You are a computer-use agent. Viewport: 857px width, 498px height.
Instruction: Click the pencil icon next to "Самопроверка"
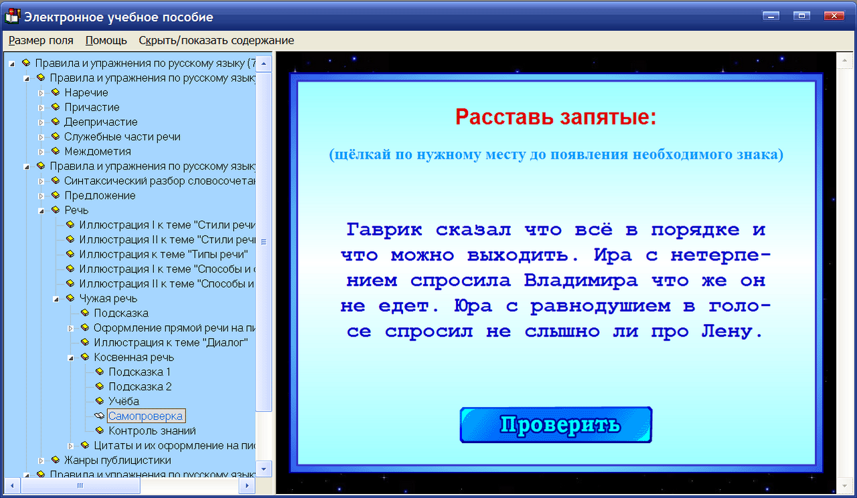[x=98, y=416]
